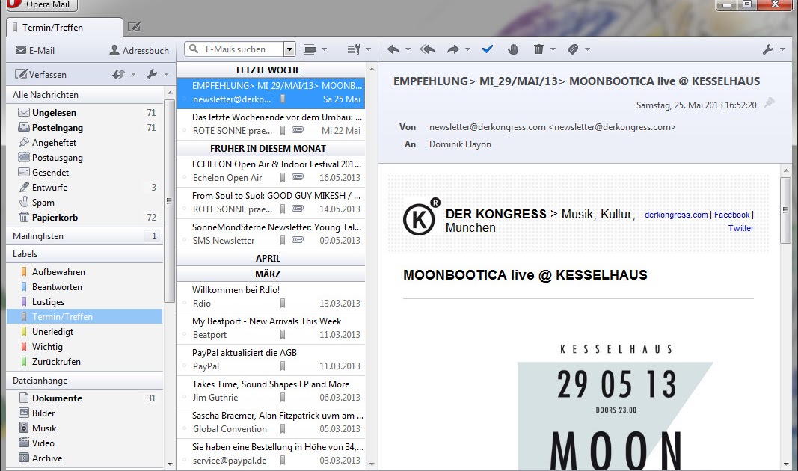Image resolution: width=798 pixels, height=471 pixels.
Task: Click the view layout icon in toolbar
Action: [310, 49]
